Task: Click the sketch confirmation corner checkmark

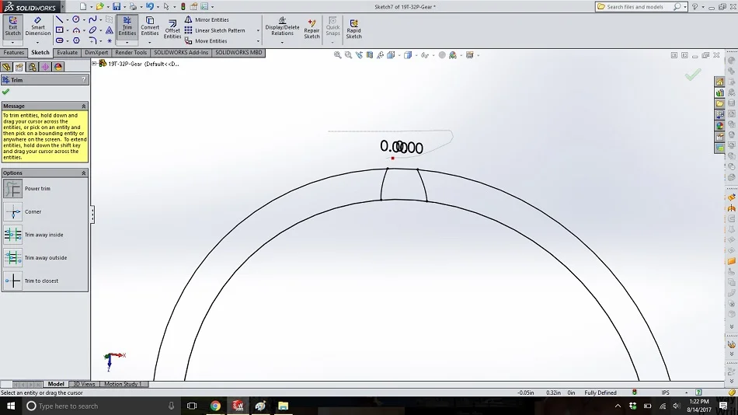Action: 693,75
